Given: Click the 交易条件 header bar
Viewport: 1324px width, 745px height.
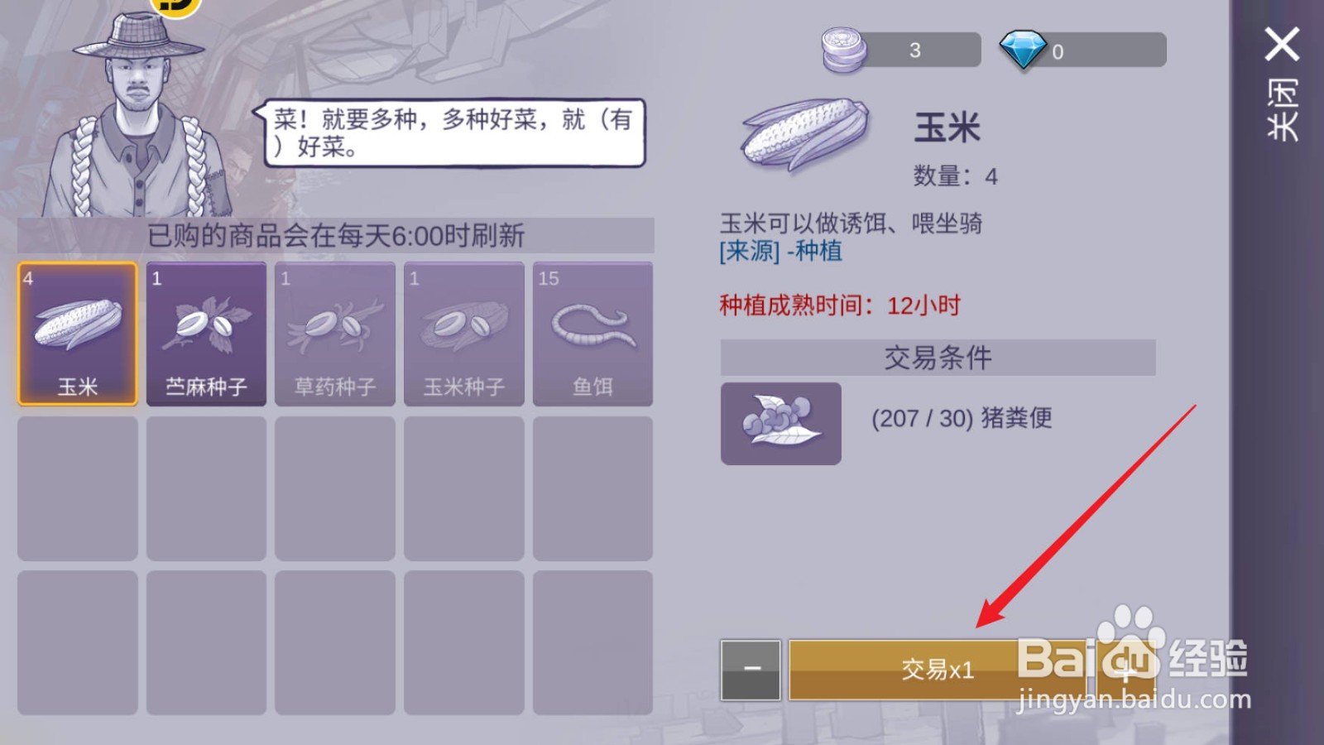Looking at the screenshot, I should 938,358.
